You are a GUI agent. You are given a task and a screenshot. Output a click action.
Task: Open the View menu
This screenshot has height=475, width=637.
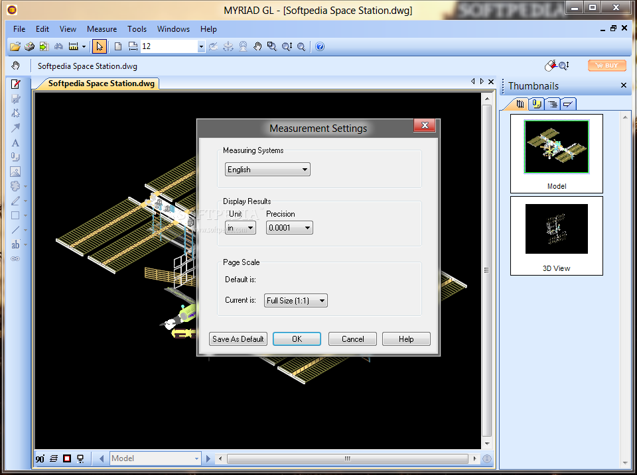click(x=68, y=29)
